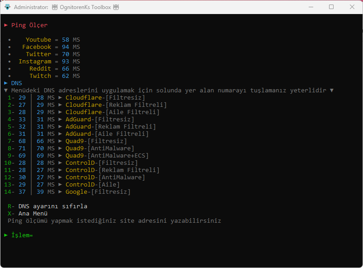
Task: Click menu number 7- in DNS list
Action: (x=11, y=141)
